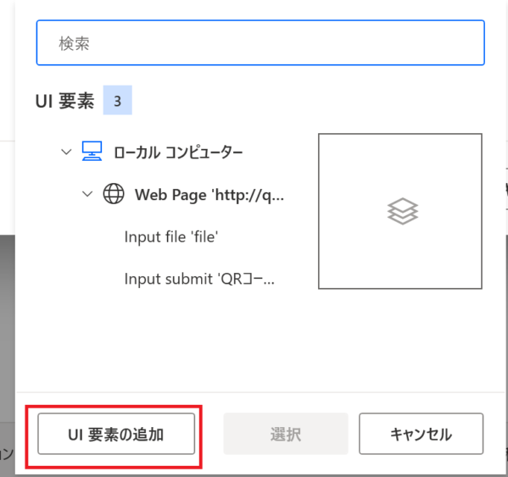Click the globe icon for Web Page
This screenshot has height=477, width=508.
pos(114,193)
